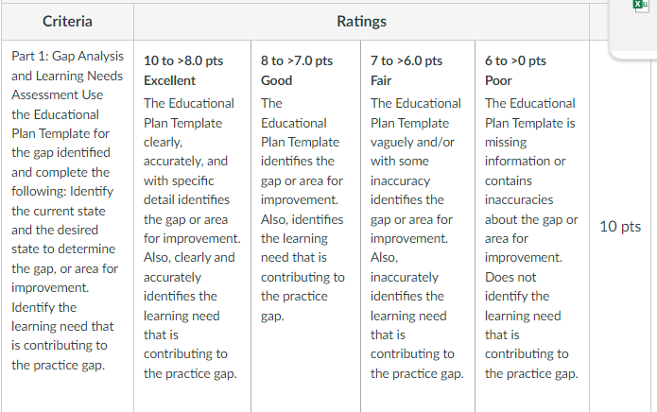Choose the Good rating title
This screenshot has width=657, height=412.
click(x=276, y=80)
